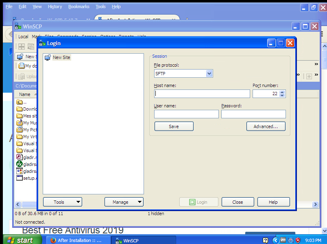Image resolution: width=327 pixels, height=244 pixels.
Task: Click the C:\Docume path bar in WinSCP
Action: (26, 86)
